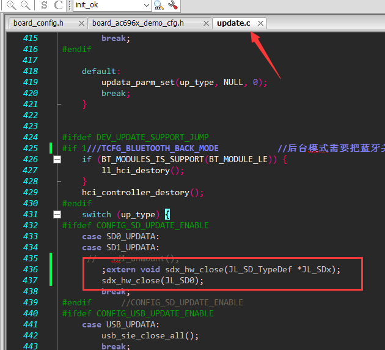Open the find-in-files search icon
This screenshot has width=385, height=350.
tap(159, 5)
